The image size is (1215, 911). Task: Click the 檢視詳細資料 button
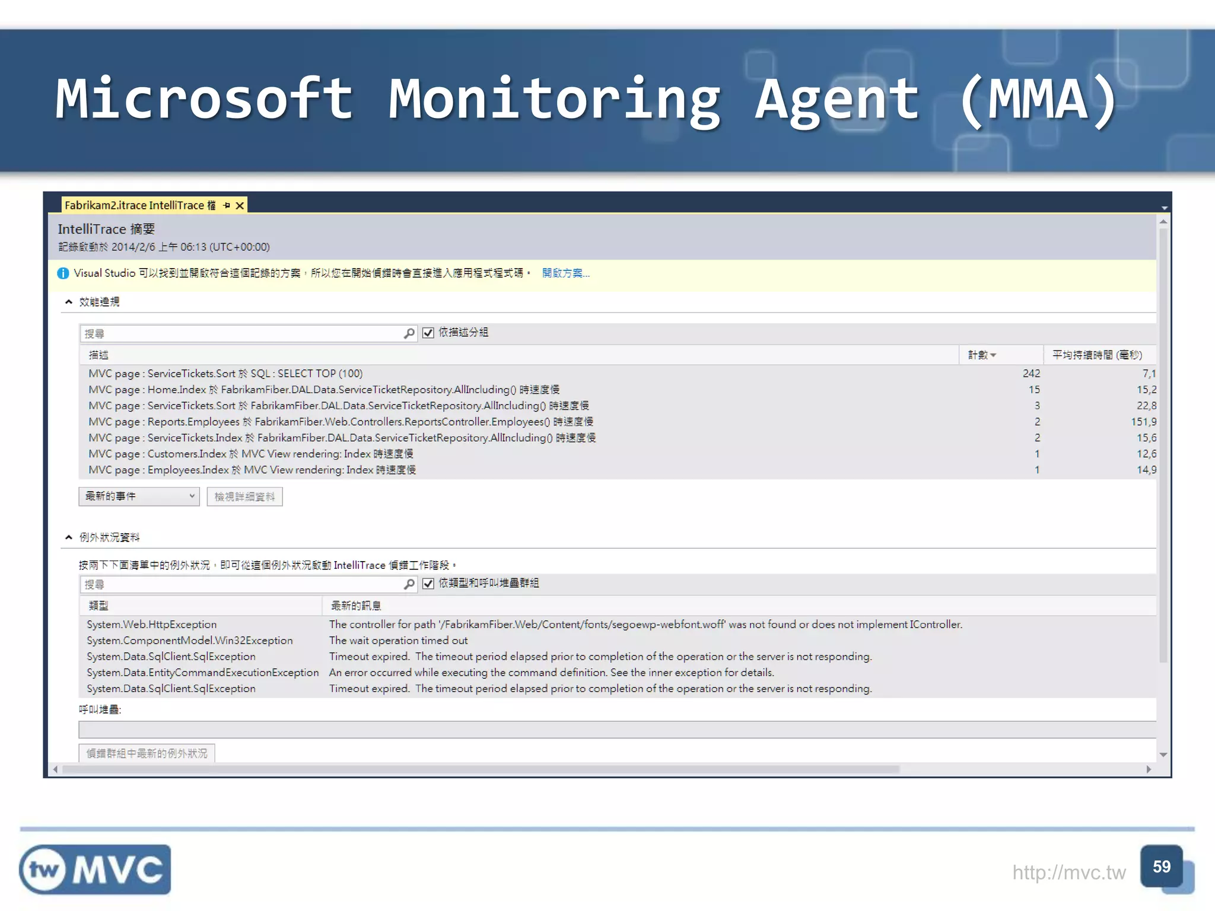pos(244,497)
